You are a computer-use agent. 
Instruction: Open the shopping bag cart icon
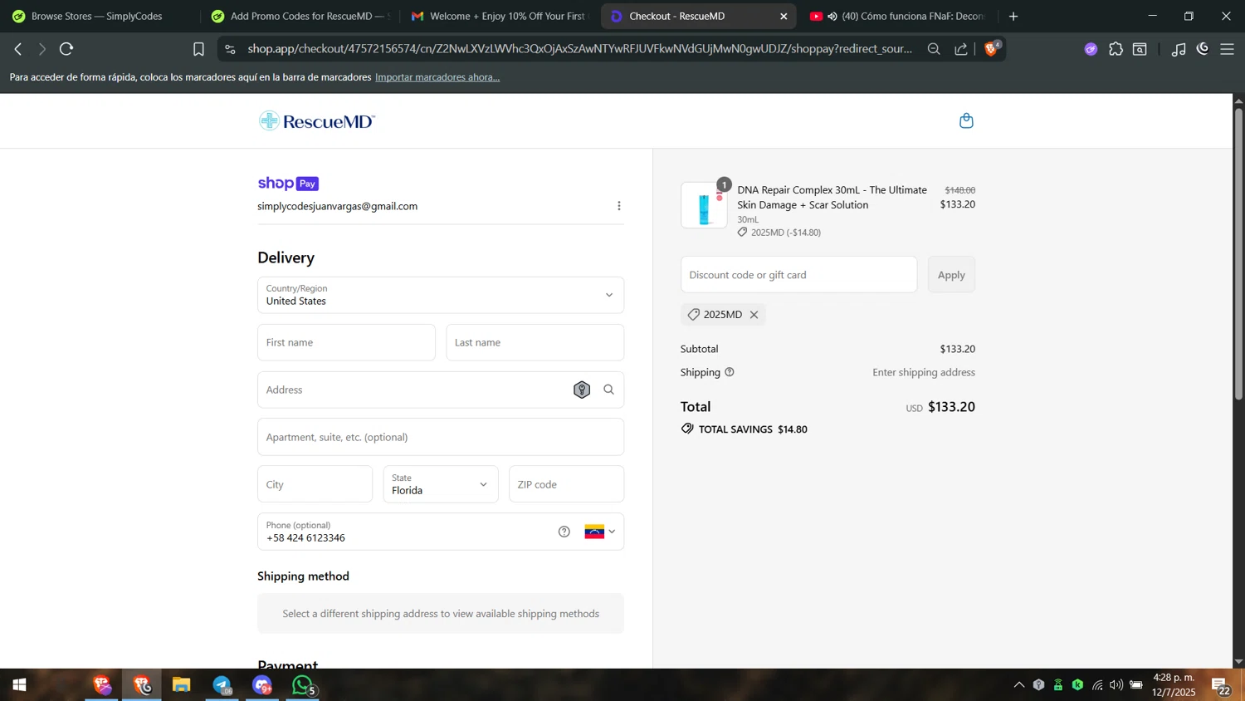coord(966,121)
